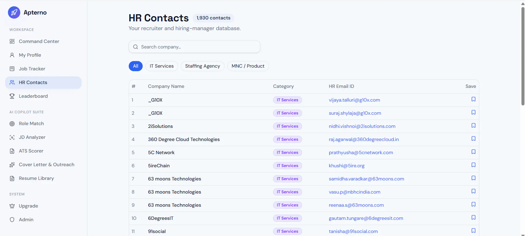The height and width of the screenshot is (236, 525).
Task: Click tanisha@91social.com email link
Action: [353, 231]
